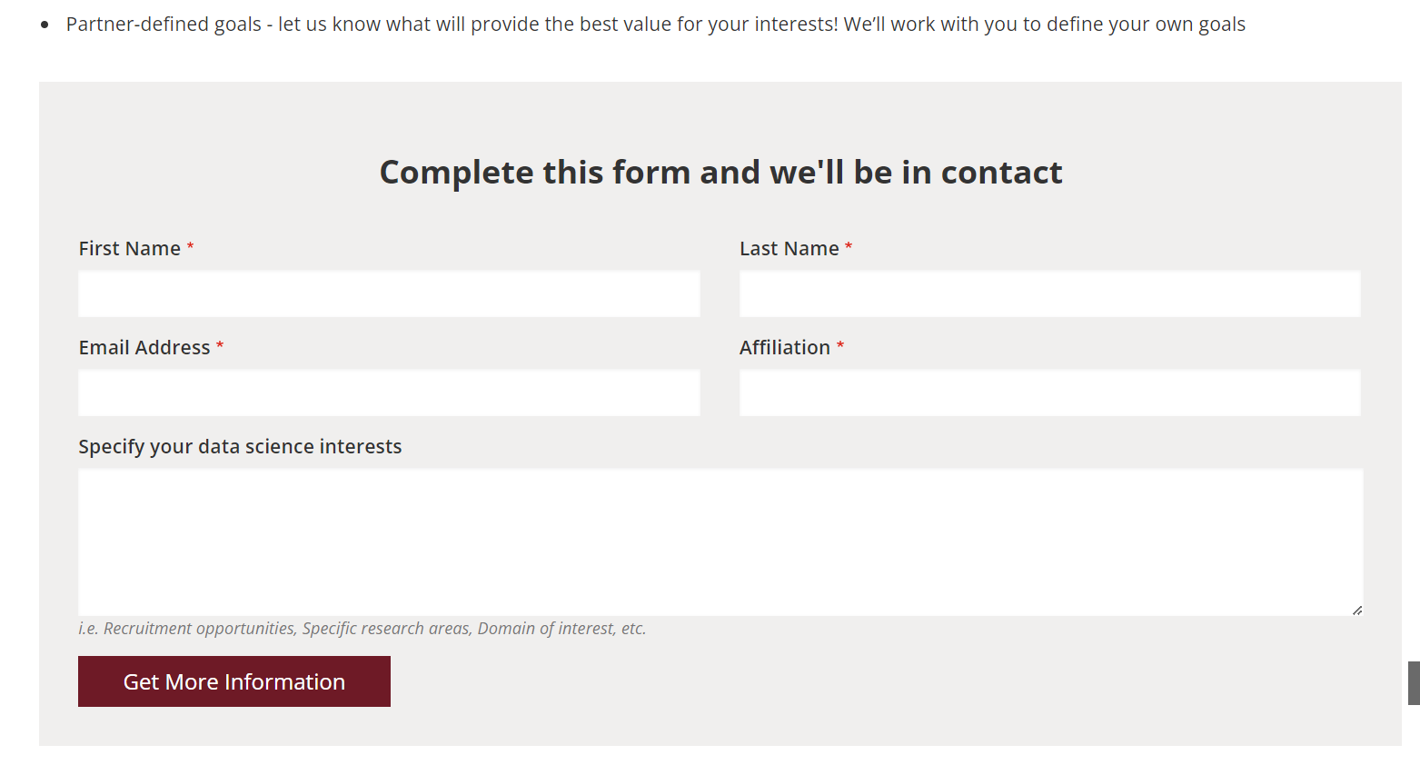Image resolution: width=1420 pixels, height=765 pixels.
Task: Click the red asterisk after Email Address
Action: [220, 346]
